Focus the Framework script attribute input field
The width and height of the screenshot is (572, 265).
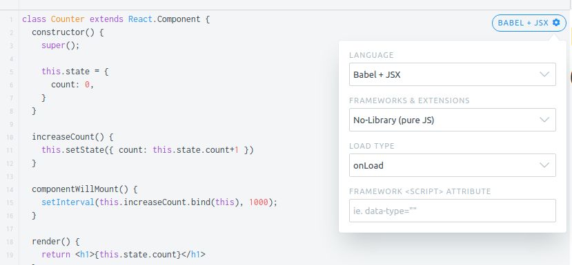pyautogui.click(x=453, y=211)
